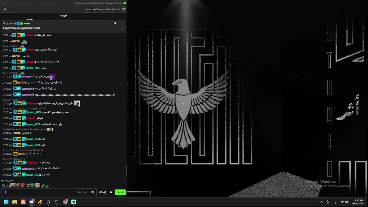Click verified green badge beside BotRix
This screenshot has height=207, width=368.
(22, 24)
